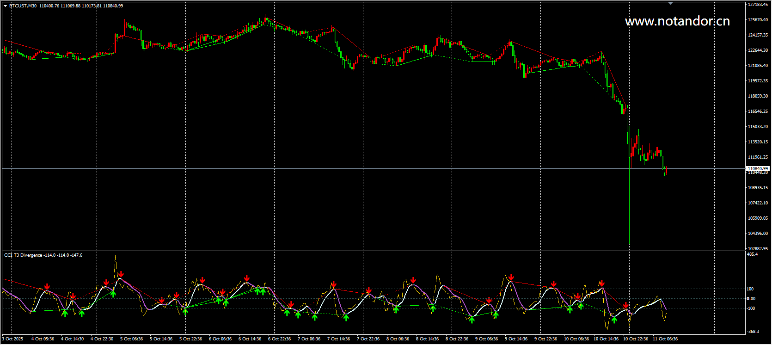Click the www.notandor.cn watermark text
The height and width of the screenshot is (345, 772).
pyautogui.click(x=677, y=21)
